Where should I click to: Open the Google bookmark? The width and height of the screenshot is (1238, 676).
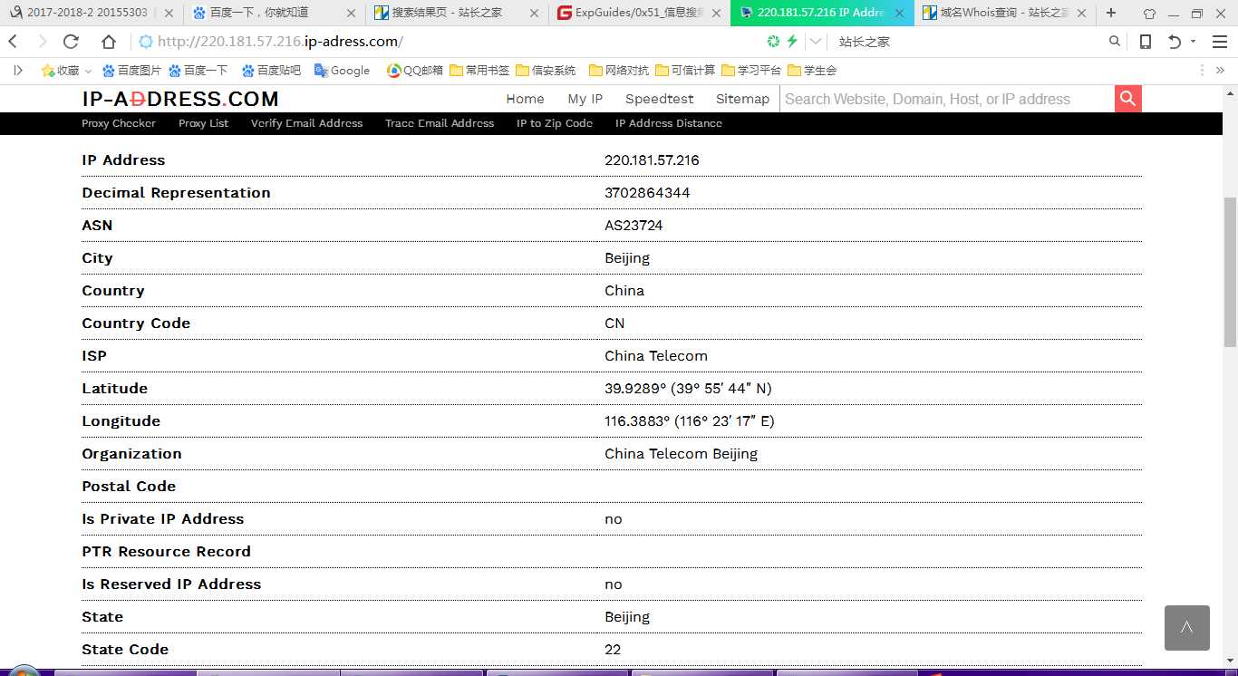[343, 70]
